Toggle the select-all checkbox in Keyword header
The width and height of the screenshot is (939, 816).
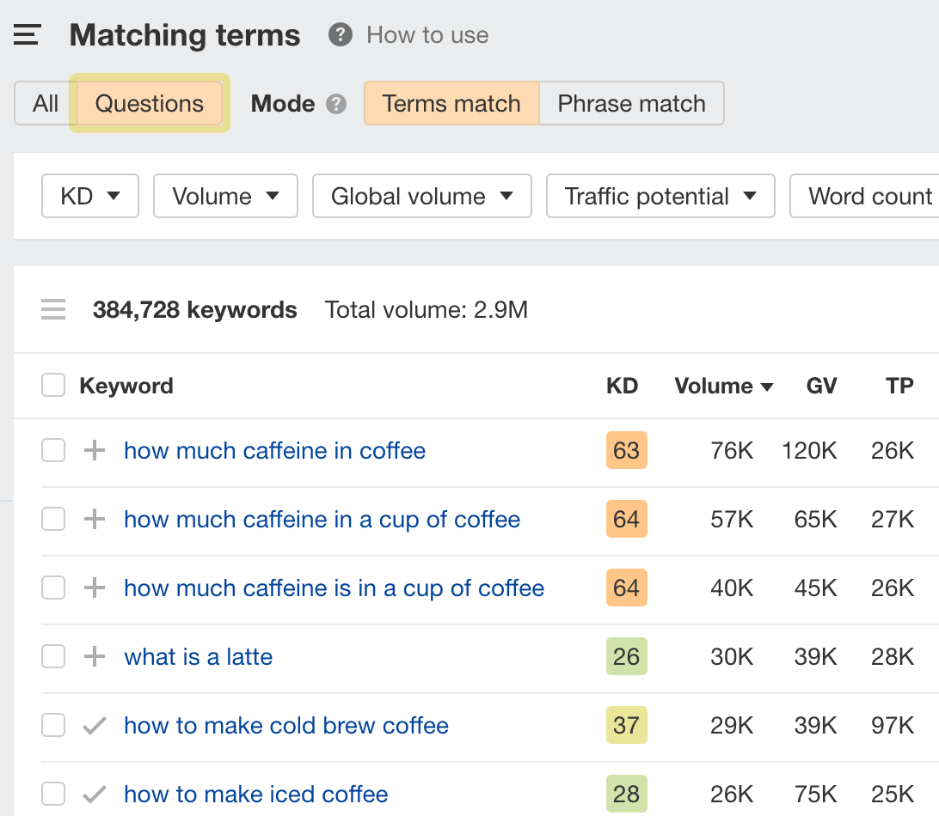(x=53, y=387)
